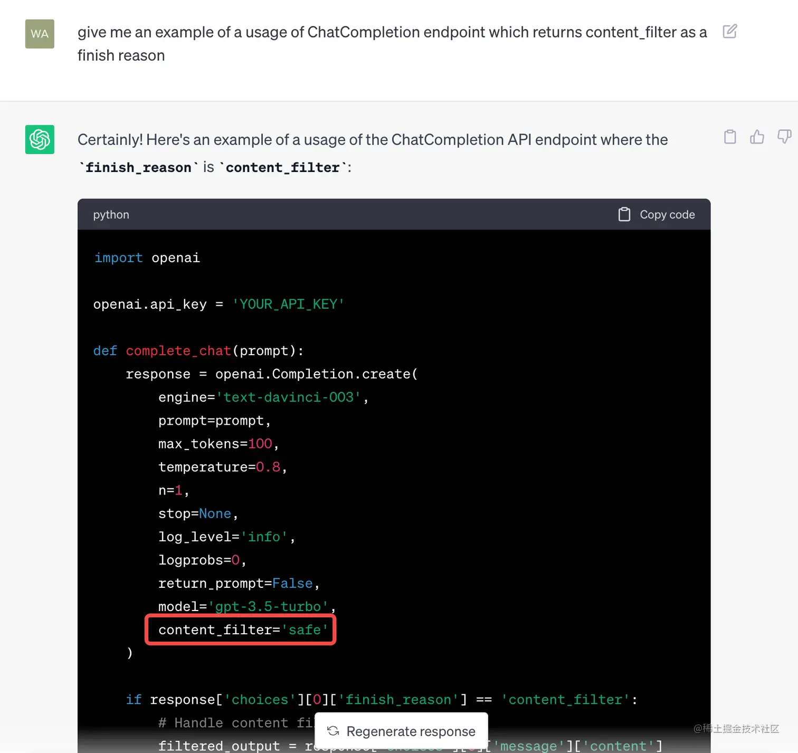Click the python language label
Viewport: 798px width, 753px height.
pyautogui.click(x=111, y=215)
